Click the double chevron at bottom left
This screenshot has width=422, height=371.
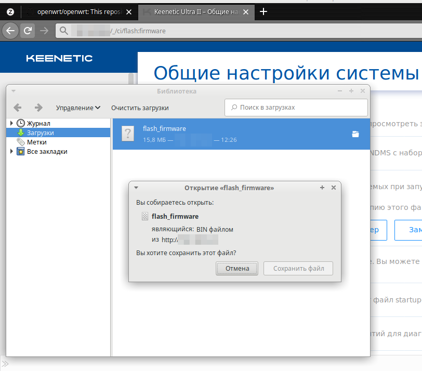click(x=5, y=364)
